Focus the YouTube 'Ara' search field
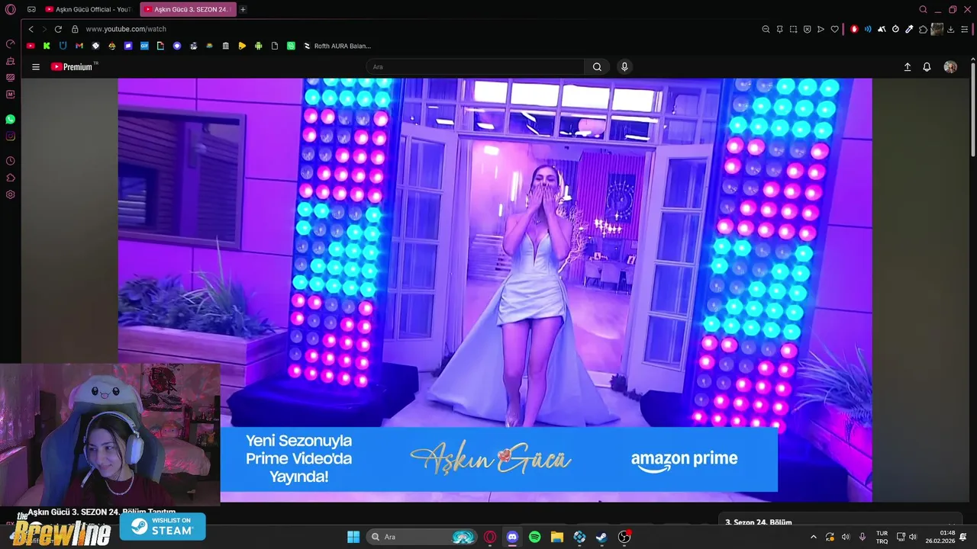 [476, 67]
